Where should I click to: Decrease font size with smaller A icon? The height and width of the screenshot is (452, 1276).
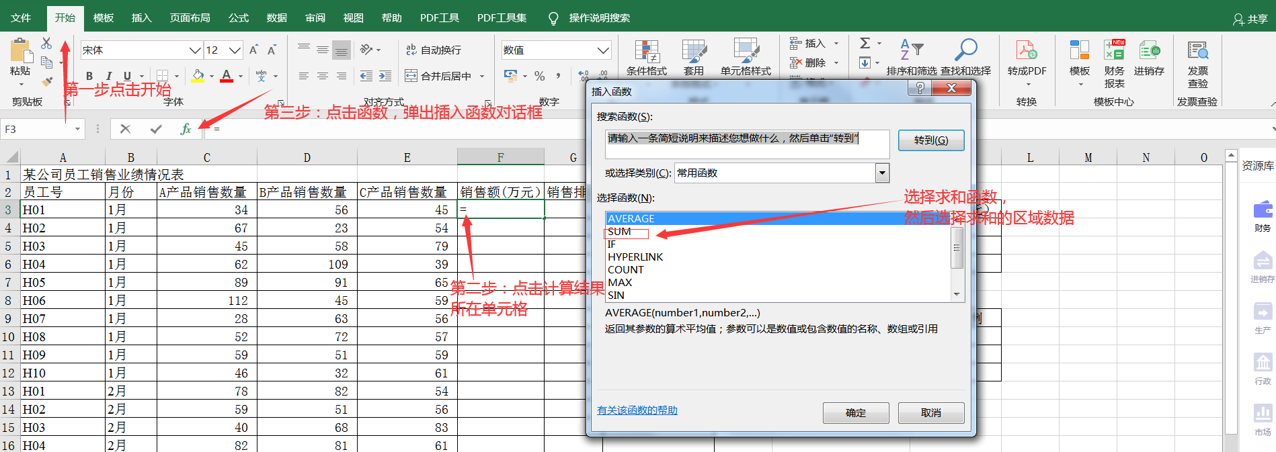[272, 50]
